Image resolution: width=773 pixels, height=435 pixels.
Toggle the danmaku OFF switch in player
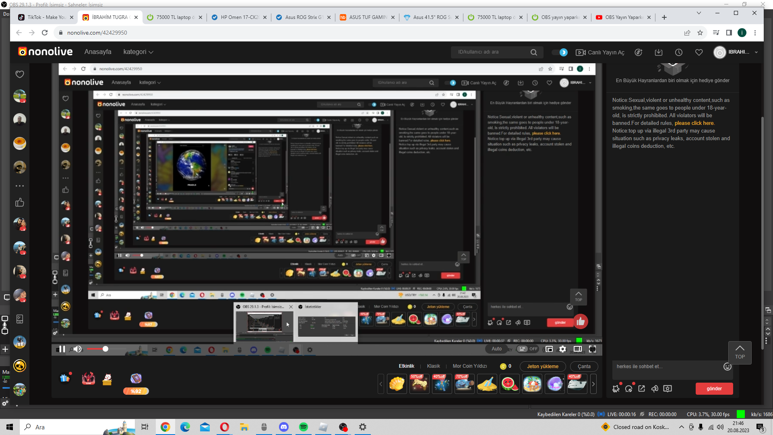pos(528,349)
